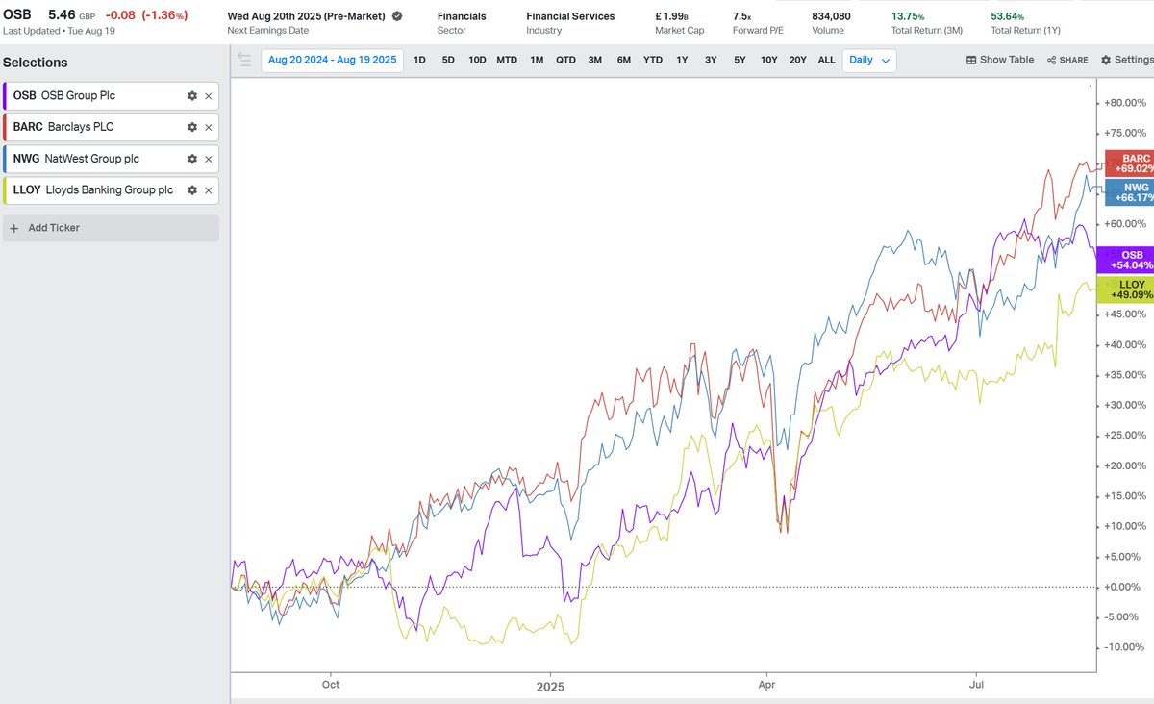
Task: Select the 3Y time range
Action: 711,60
